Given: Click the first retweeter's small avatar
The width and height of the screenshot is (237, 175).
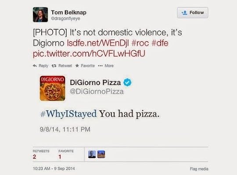Looking at the screenshot, I should coord(92,154).
